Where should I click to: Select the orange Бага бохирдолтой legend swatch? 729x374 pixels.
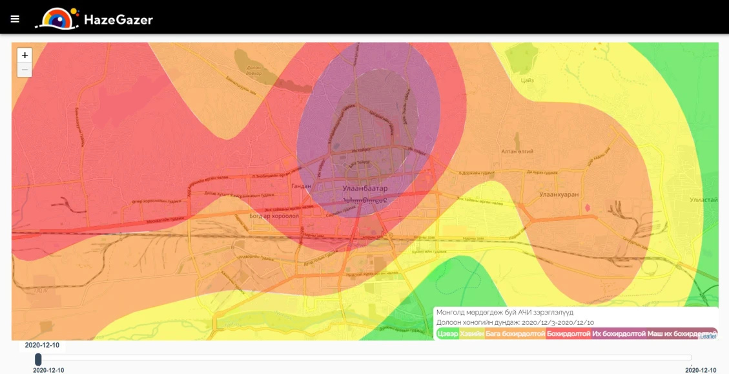pyautogui.click(x=515, y=334)
